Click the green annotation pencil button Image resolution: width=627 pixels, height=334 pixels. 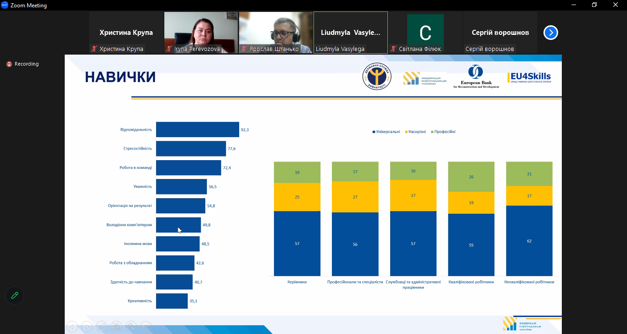[x=15, y=295]
